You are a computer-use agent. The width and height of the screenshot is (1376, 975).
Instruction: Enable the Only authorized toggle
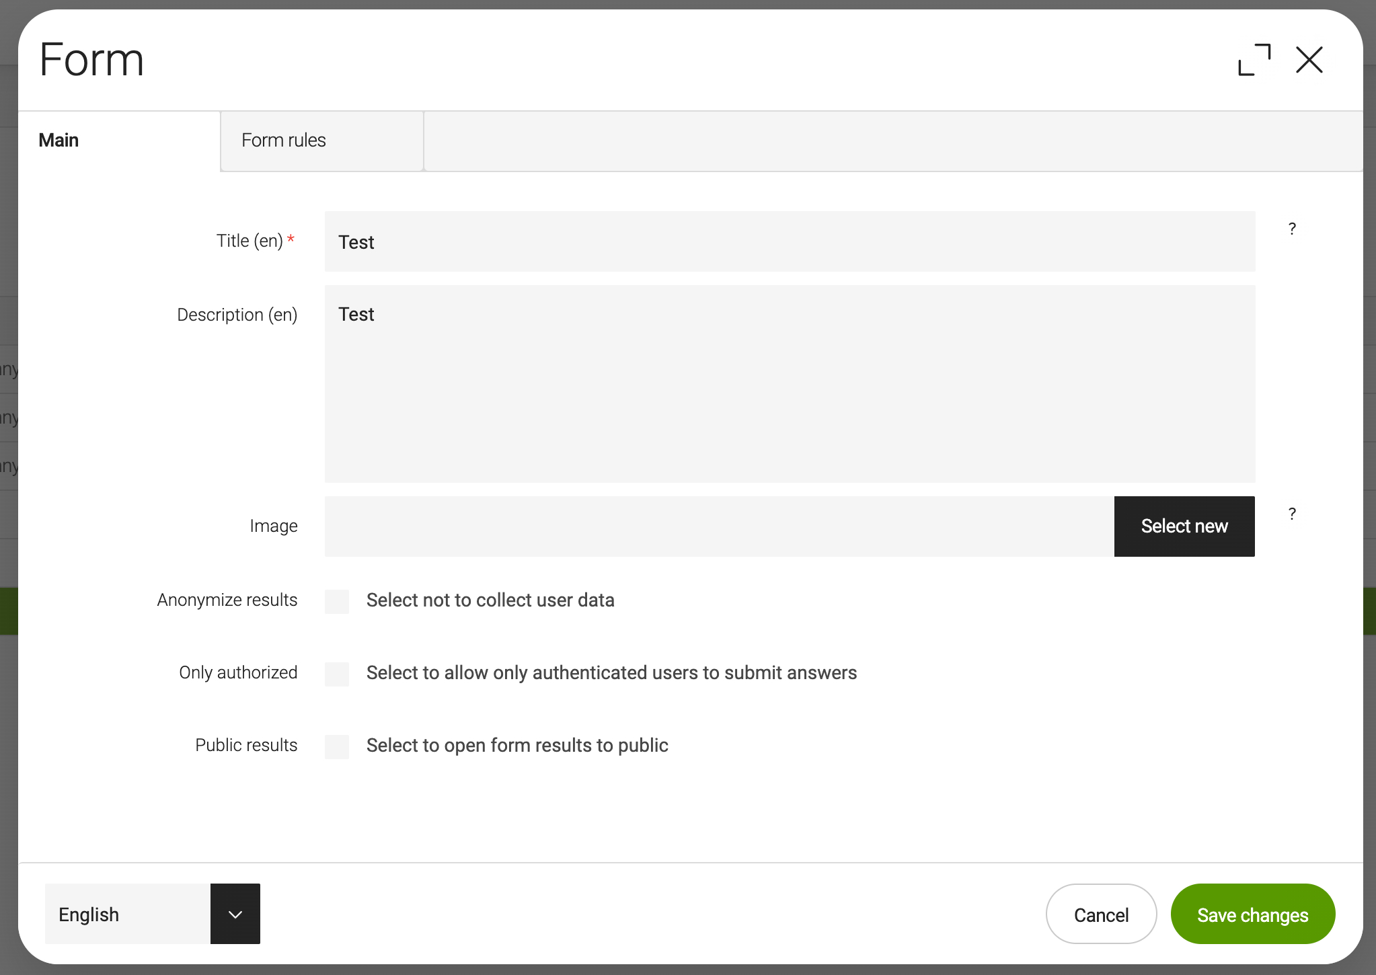click(x=337, y=673)
